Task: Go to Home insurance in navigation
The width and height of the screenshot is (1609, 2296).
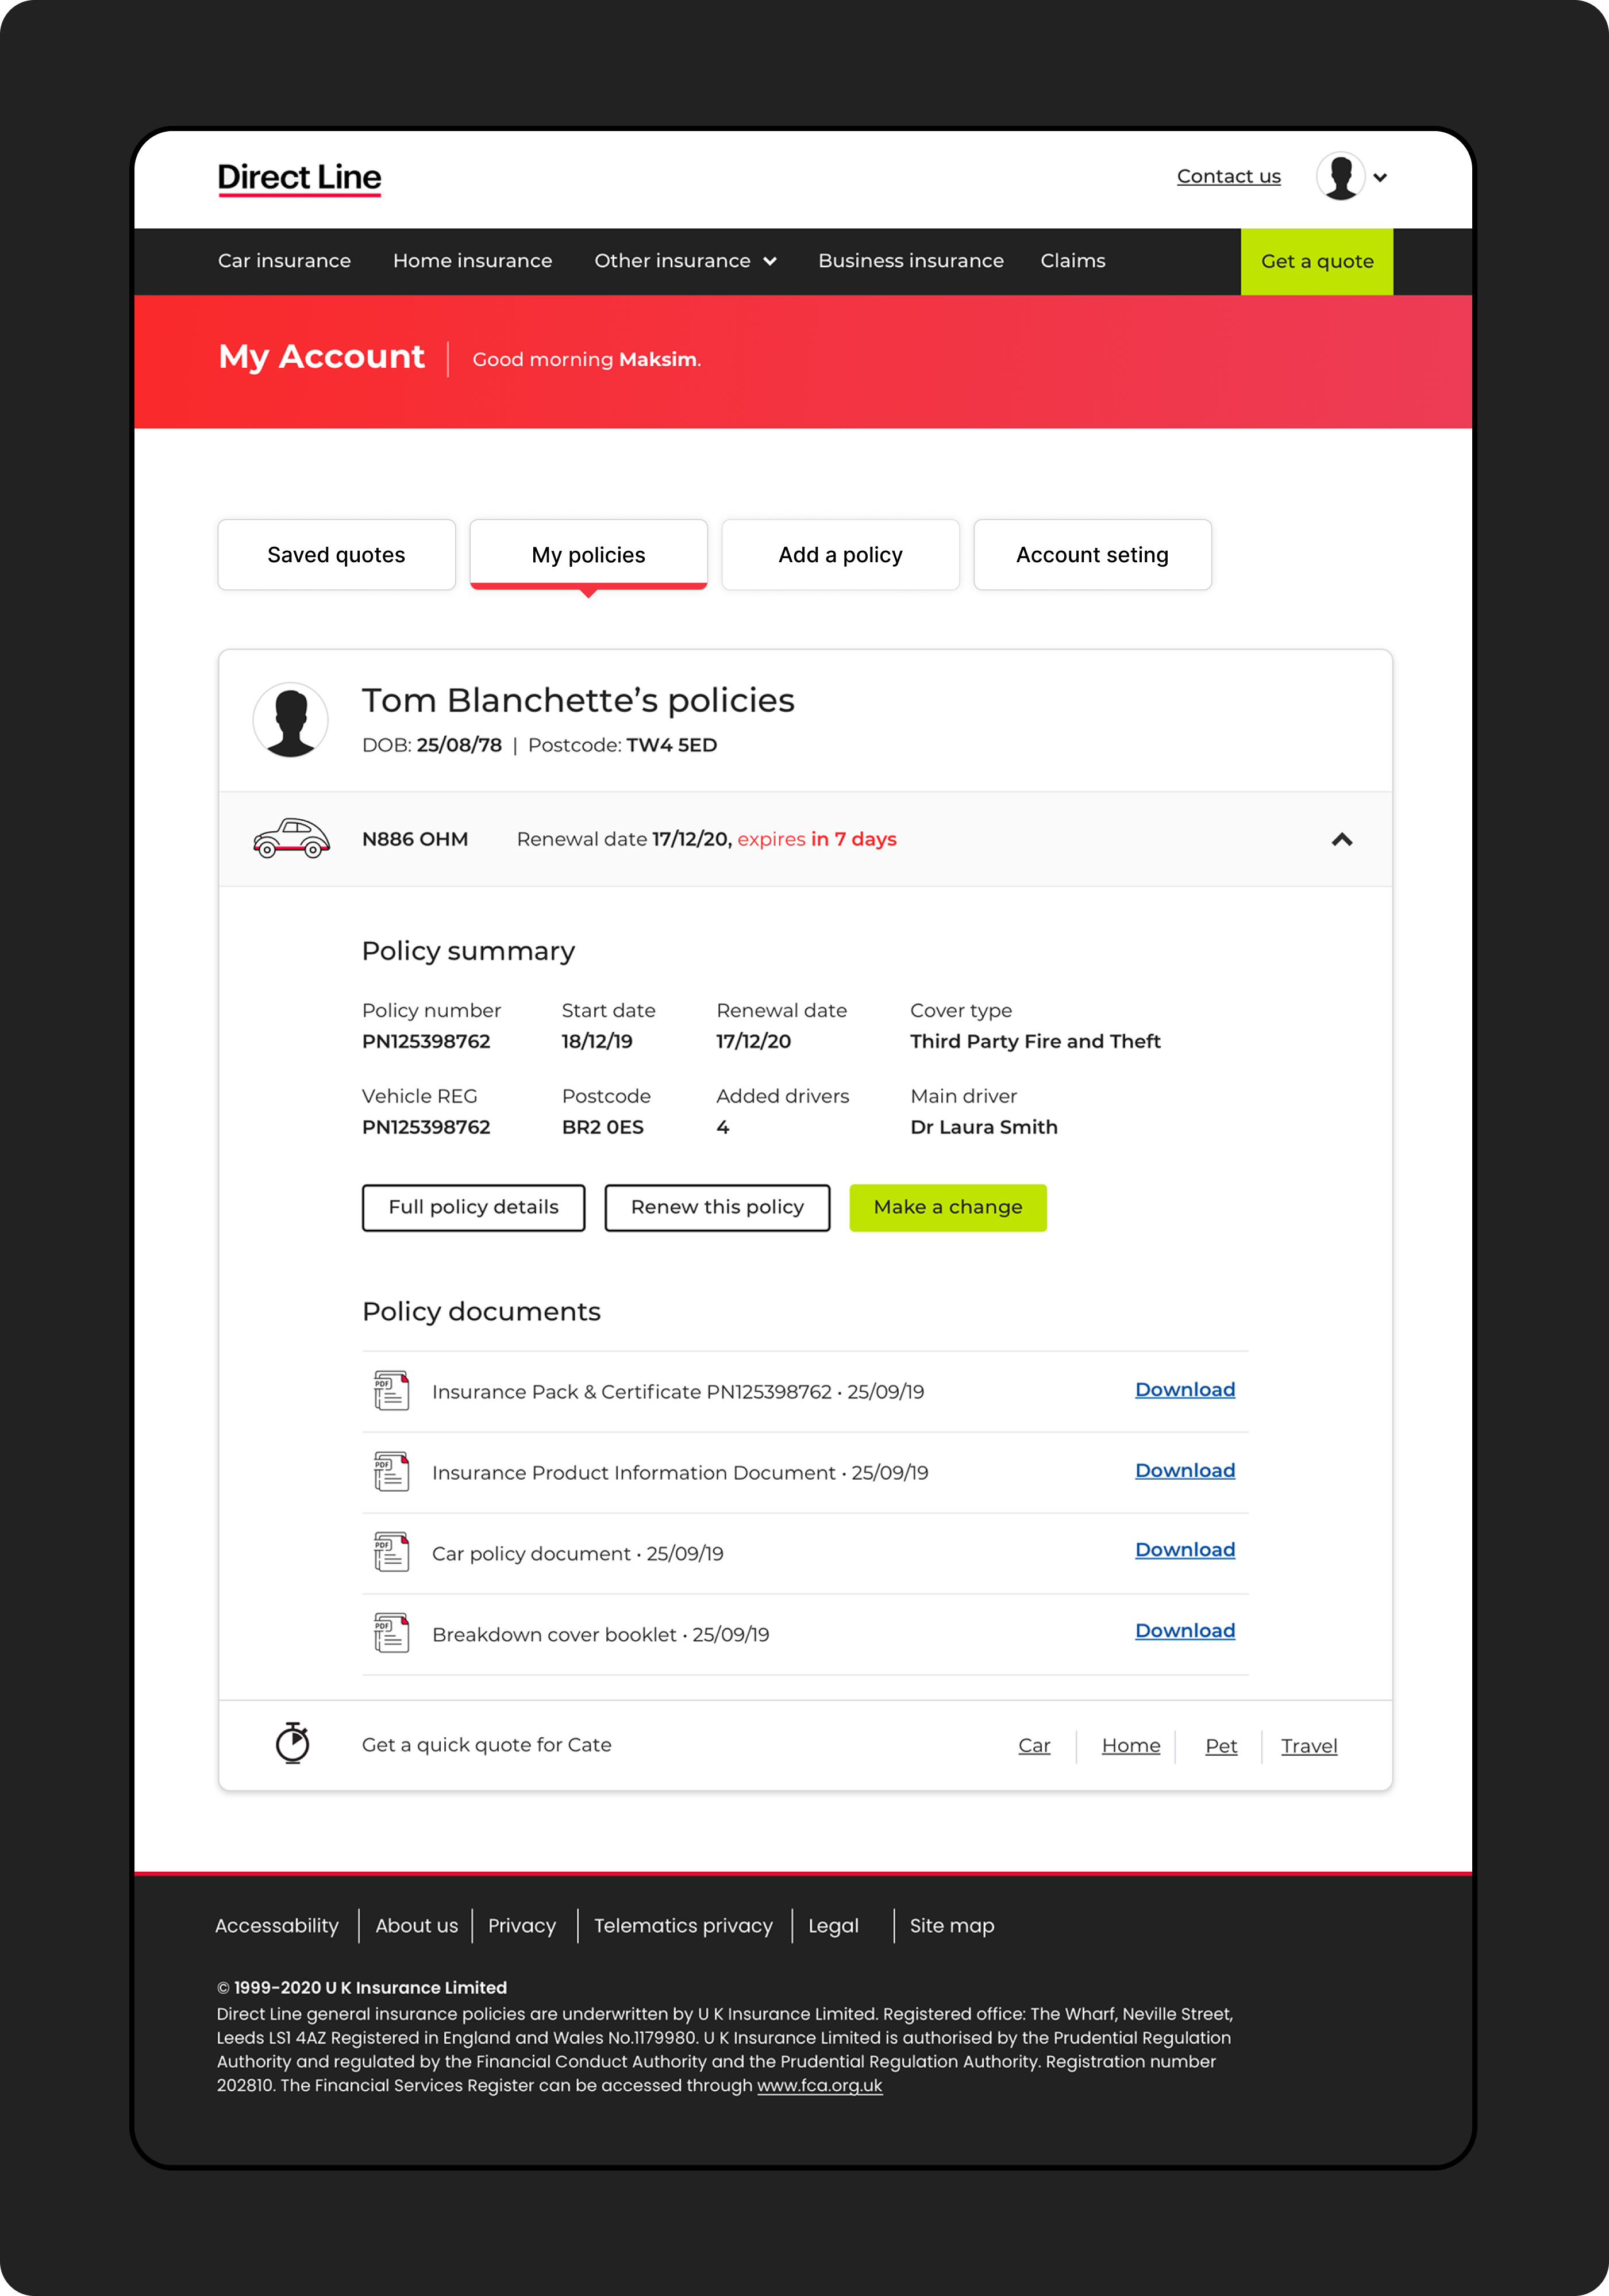Action: (x=472, y=260)
